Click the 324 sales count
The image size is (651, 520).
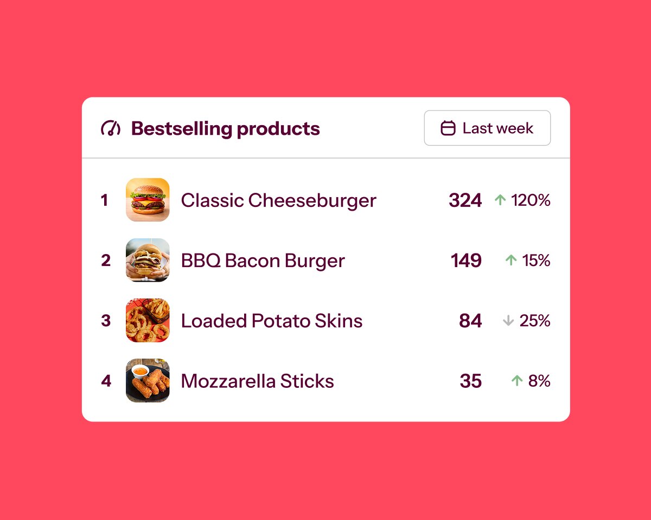click(465, 201)
